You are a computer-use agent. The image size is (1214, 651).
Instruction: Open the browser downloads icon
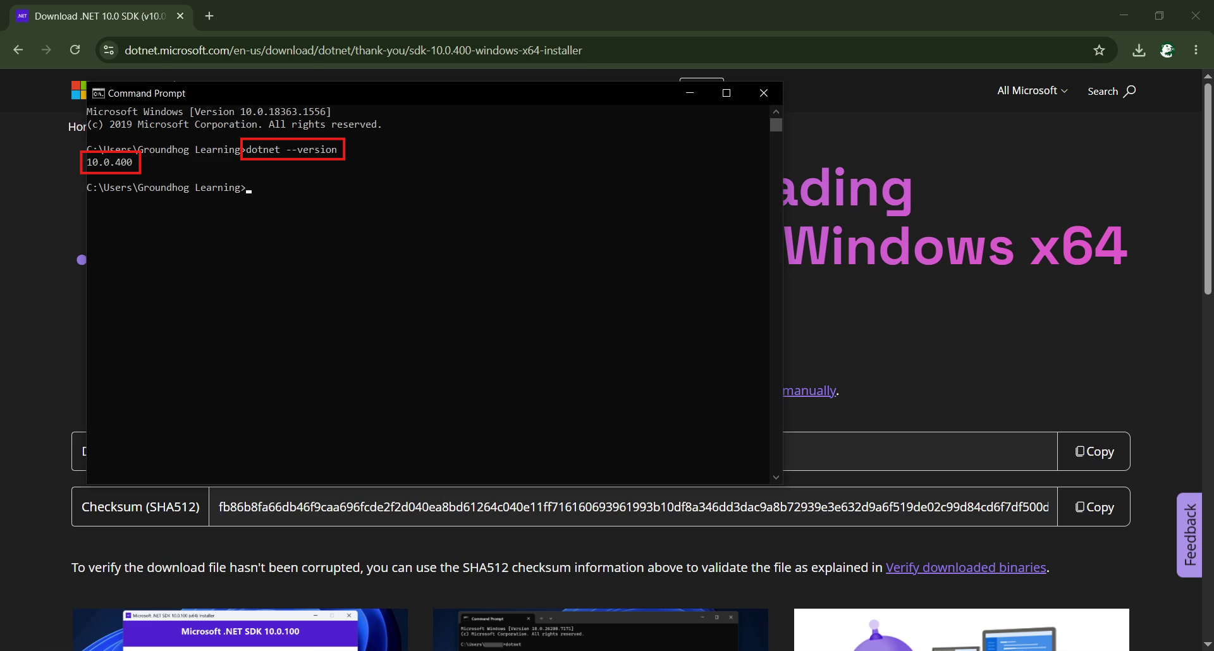click(1139, 50)
